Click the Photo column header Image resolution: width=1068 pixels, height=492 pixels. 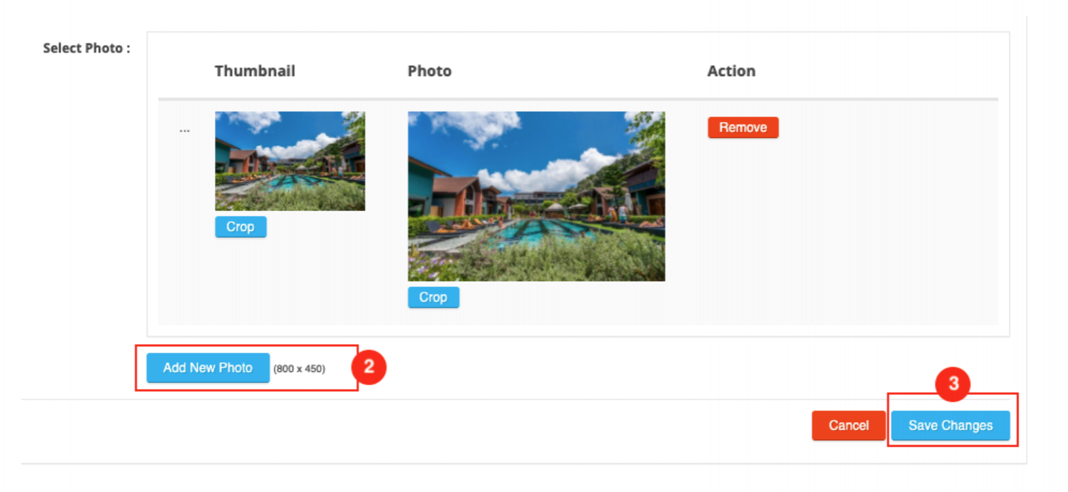pyautogui.click(x=429, y=71)
